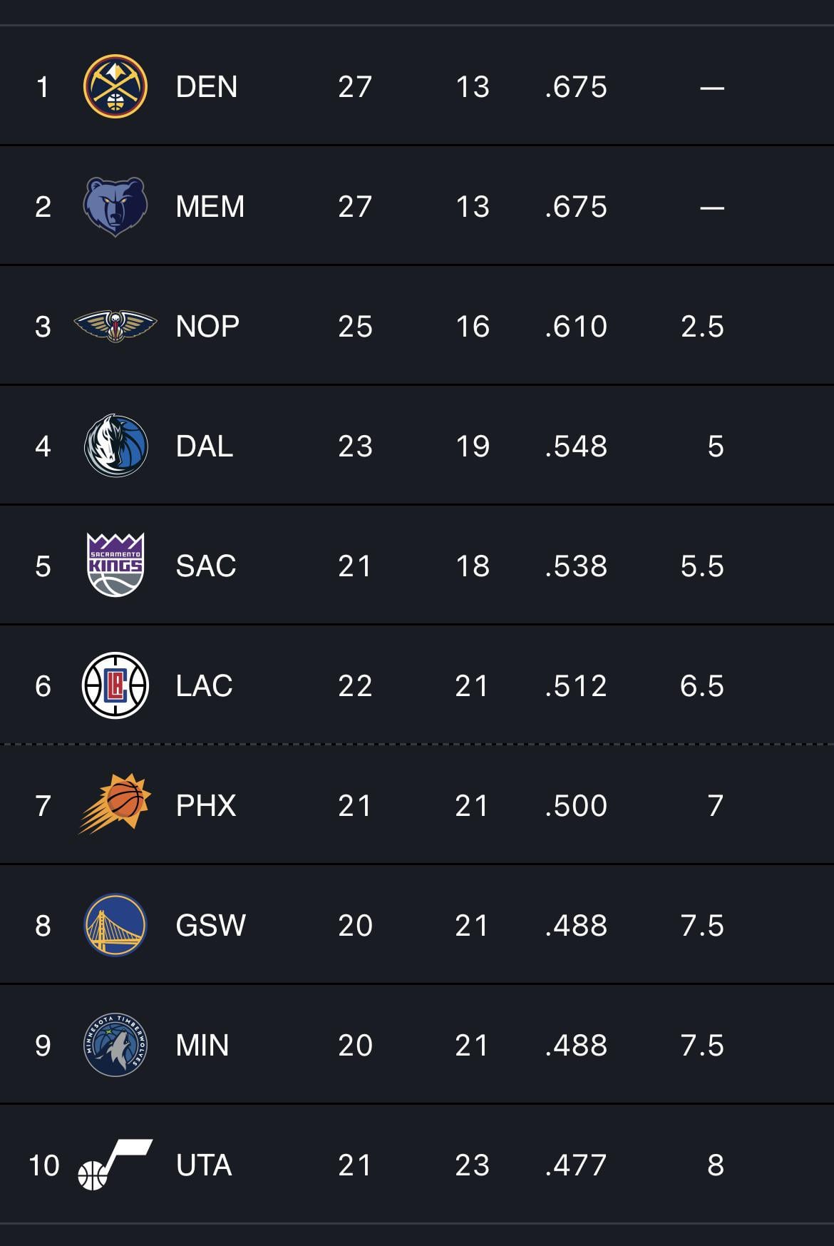
Task: Click UTA rank number 10
Action: pyautogui.click(x=43, y=1165)
